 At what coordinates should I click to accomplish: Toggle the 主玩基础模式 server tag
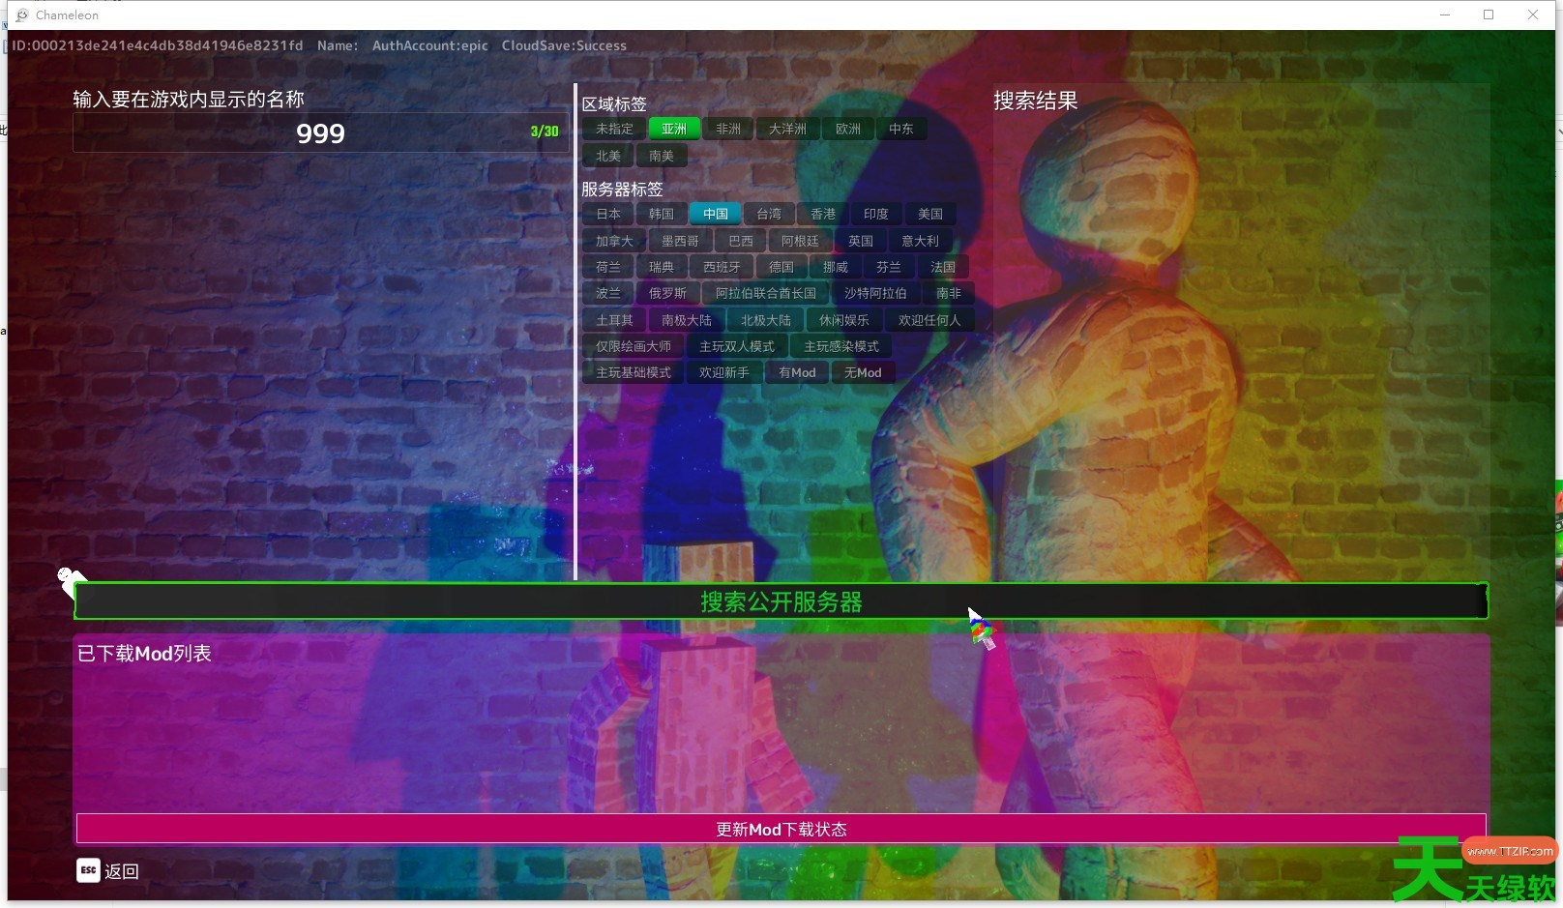pyautogui.click(x=634, y=372)
